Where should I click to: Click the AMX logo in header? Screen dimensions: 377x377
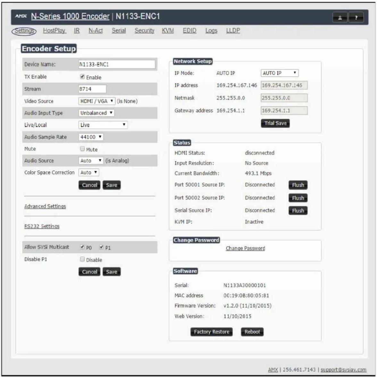coord(21,16)
